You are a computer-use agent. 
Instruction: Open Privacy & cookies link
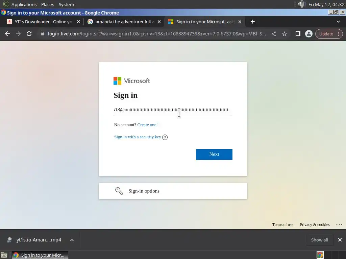(315, 225)
